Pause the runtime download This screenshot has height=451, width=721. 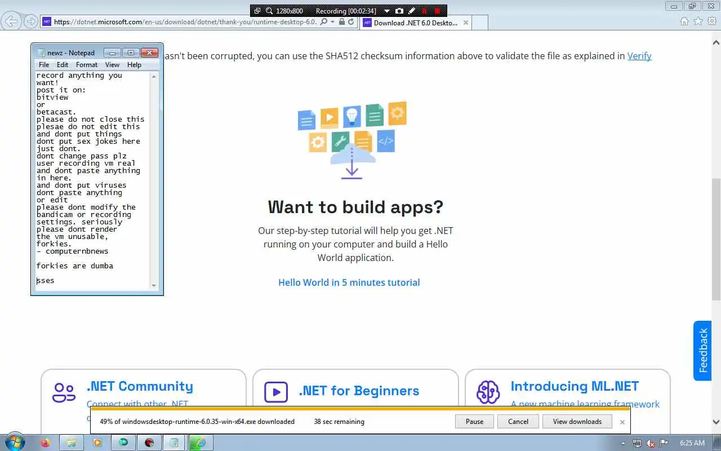474,421
